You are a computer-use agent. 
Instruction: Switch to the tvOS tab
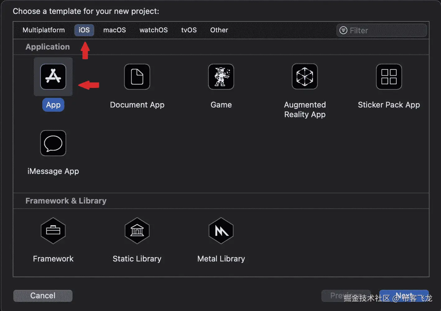click(x=189, y=30)
